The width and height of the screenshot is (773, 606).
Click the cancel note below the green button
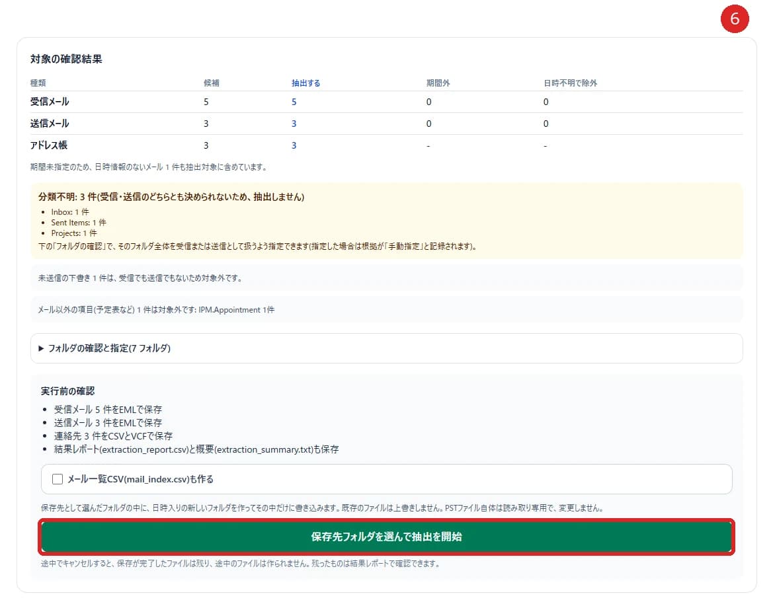pyautogui.click(x=241, y=563)
